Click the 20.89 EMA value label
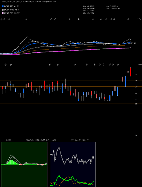Image resolution: width=142 pixels, height=187 pixels. coord(133,43)
